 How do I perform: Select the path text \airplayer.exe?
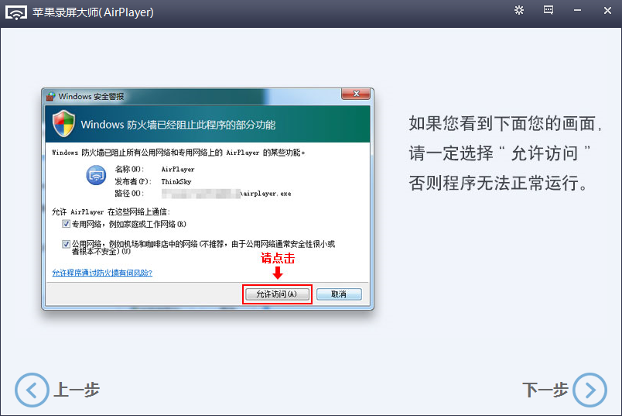266,194
